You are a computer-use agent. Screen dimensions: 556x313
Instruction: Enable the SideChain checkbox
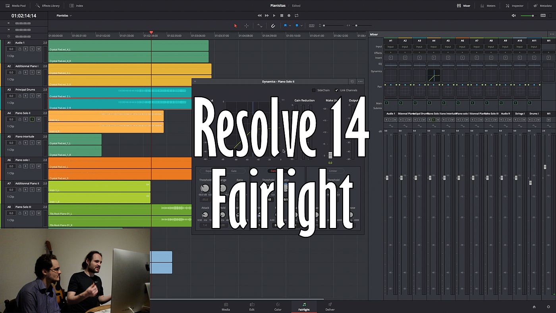coord(314,90)
